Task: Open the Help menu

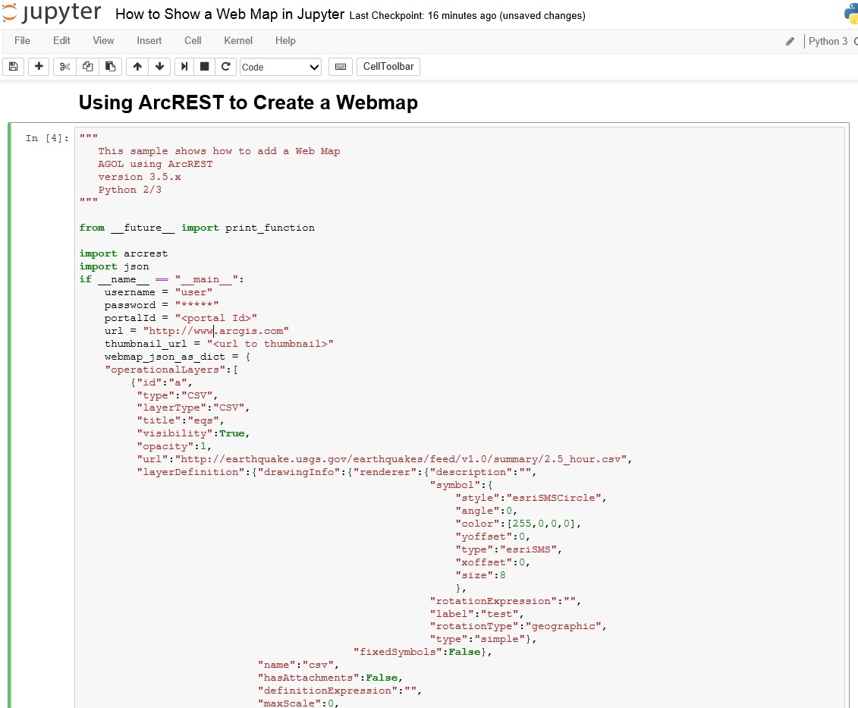Action: pyautogui.click(x=285, y=41)
